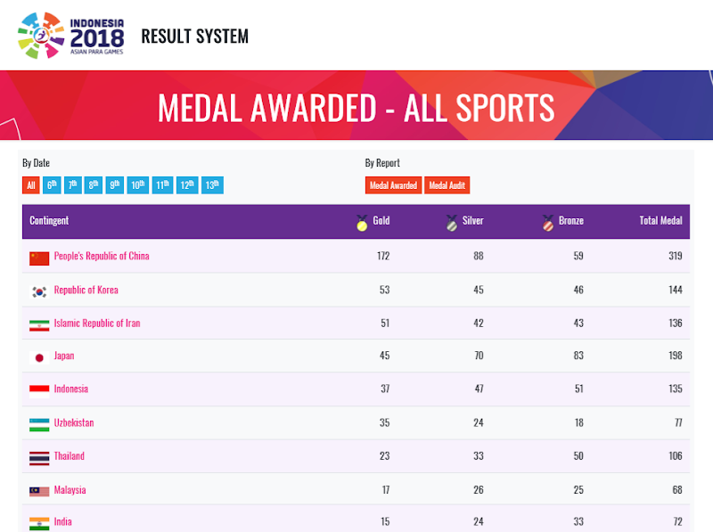Click the gold medal icon in header
Viewport: 713px width, 532px height.
click(x=362, y=223)
